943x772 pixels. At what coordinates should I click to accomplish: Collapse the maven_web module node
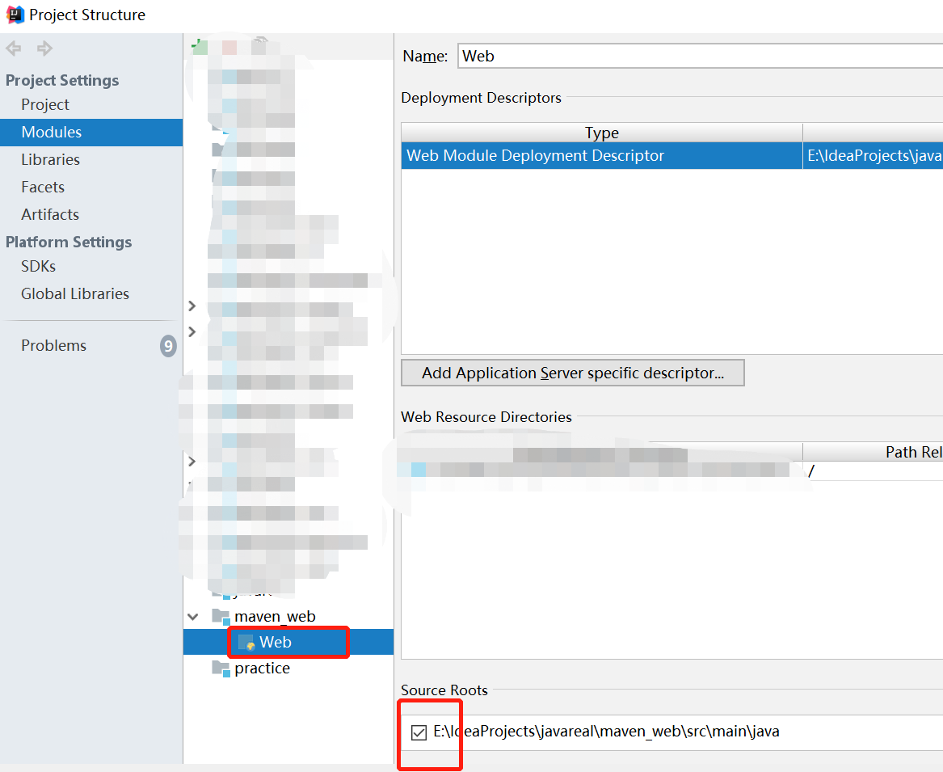click(x=192, y=617)
